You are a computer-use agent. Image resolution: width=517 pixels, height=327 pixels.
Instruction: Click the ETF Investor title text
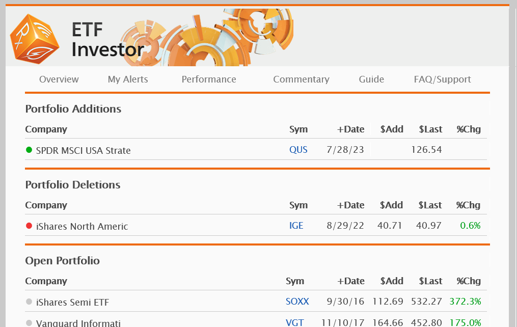pos(108,40)
